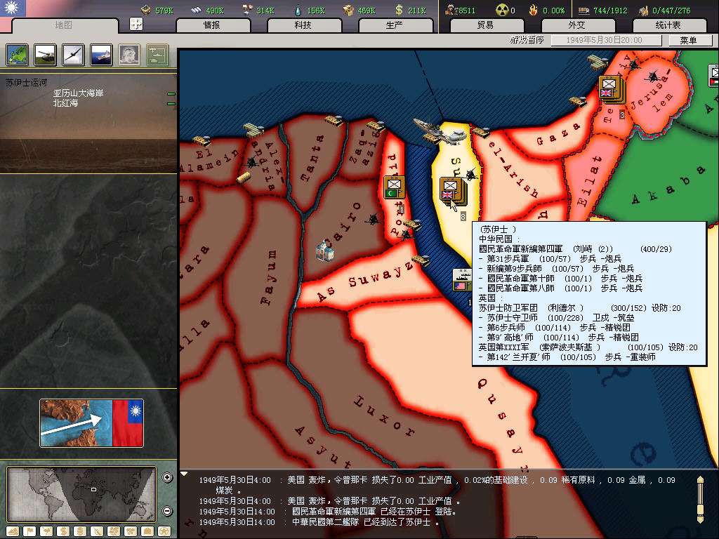This screenshot has height=539, width=719.
Task: Click the industrial capacity icon 0/447/276
Action: tap(644, 10)
